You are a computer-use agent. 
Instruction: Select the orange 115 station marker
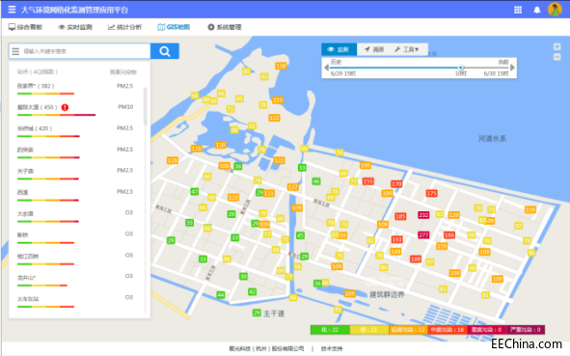[x=278, y=100]
